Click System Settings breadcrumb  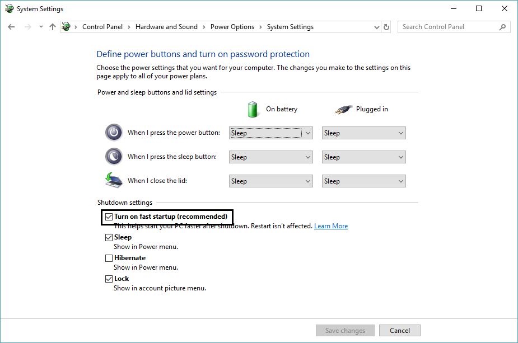click(290, 27)
